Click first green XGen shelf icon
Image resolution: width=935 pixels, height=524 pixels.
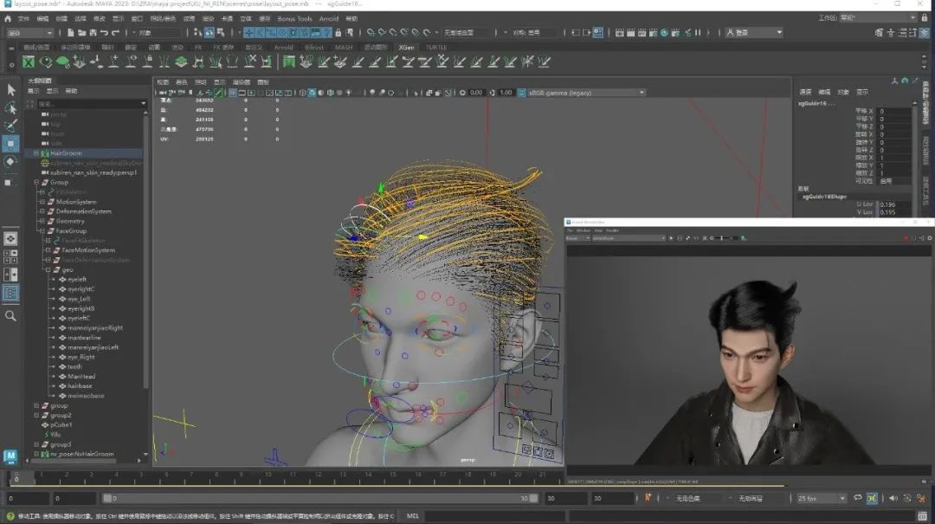(29, 61)
